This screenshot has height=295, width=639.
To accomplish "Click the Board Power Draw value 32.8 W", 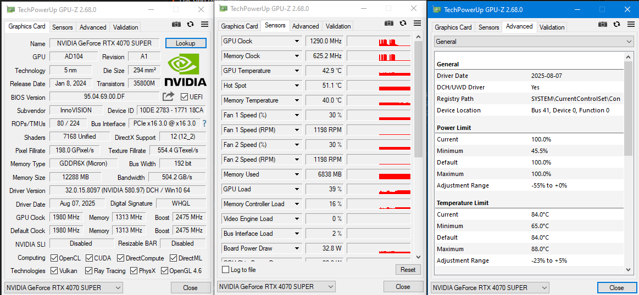I will (325, 248).
